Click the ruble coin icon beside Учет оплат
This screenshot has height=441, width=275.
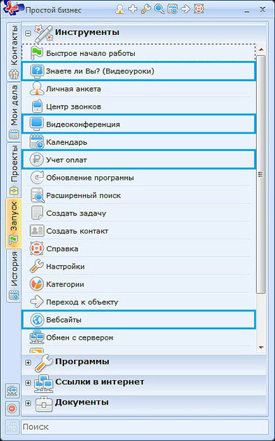coord(37,160)
